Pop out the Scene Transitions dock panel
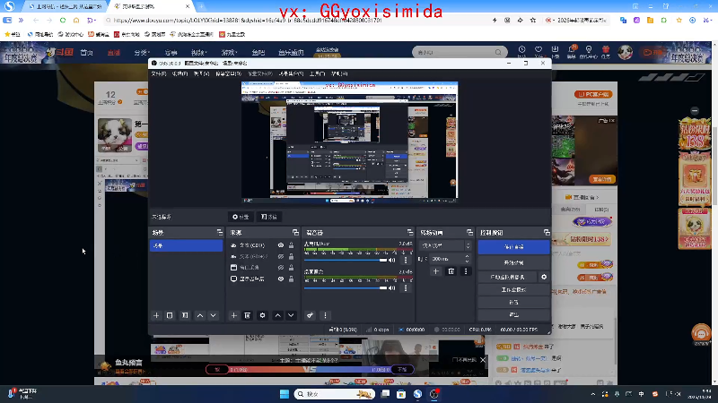Image resolution: width=718 pixels, height=403 pixels. tap(469, 233)
